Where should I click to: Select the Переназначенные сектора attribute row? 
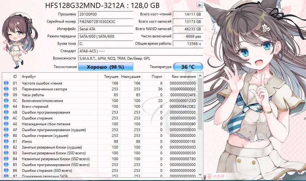(x=100, y=89)
